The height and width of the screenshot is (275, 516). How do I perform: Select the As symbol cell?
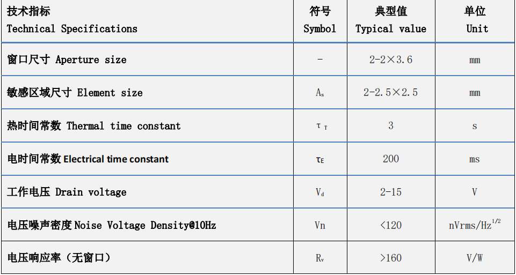pyautogui.click(x=320, y=93)
